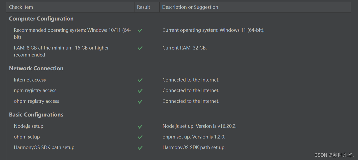Viewport: 358px width, 160px height.
Task: Click the RAM requirement check mark
Action: 140,48
